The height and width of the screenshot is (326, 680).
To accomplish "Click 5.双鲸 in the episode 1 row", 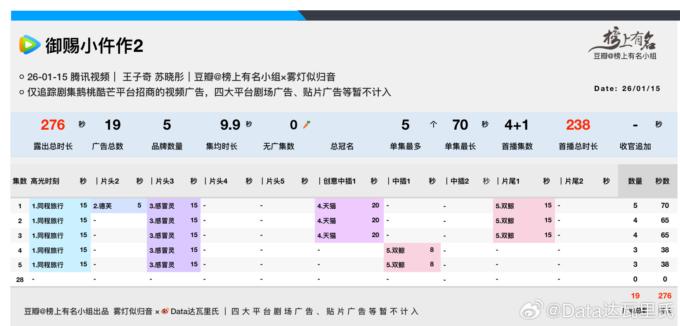I will click(x=505, y=206).
